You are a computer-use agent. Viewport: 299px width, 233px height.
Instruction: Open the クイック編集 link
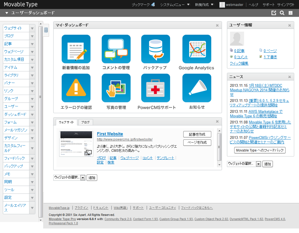[239, 63]
